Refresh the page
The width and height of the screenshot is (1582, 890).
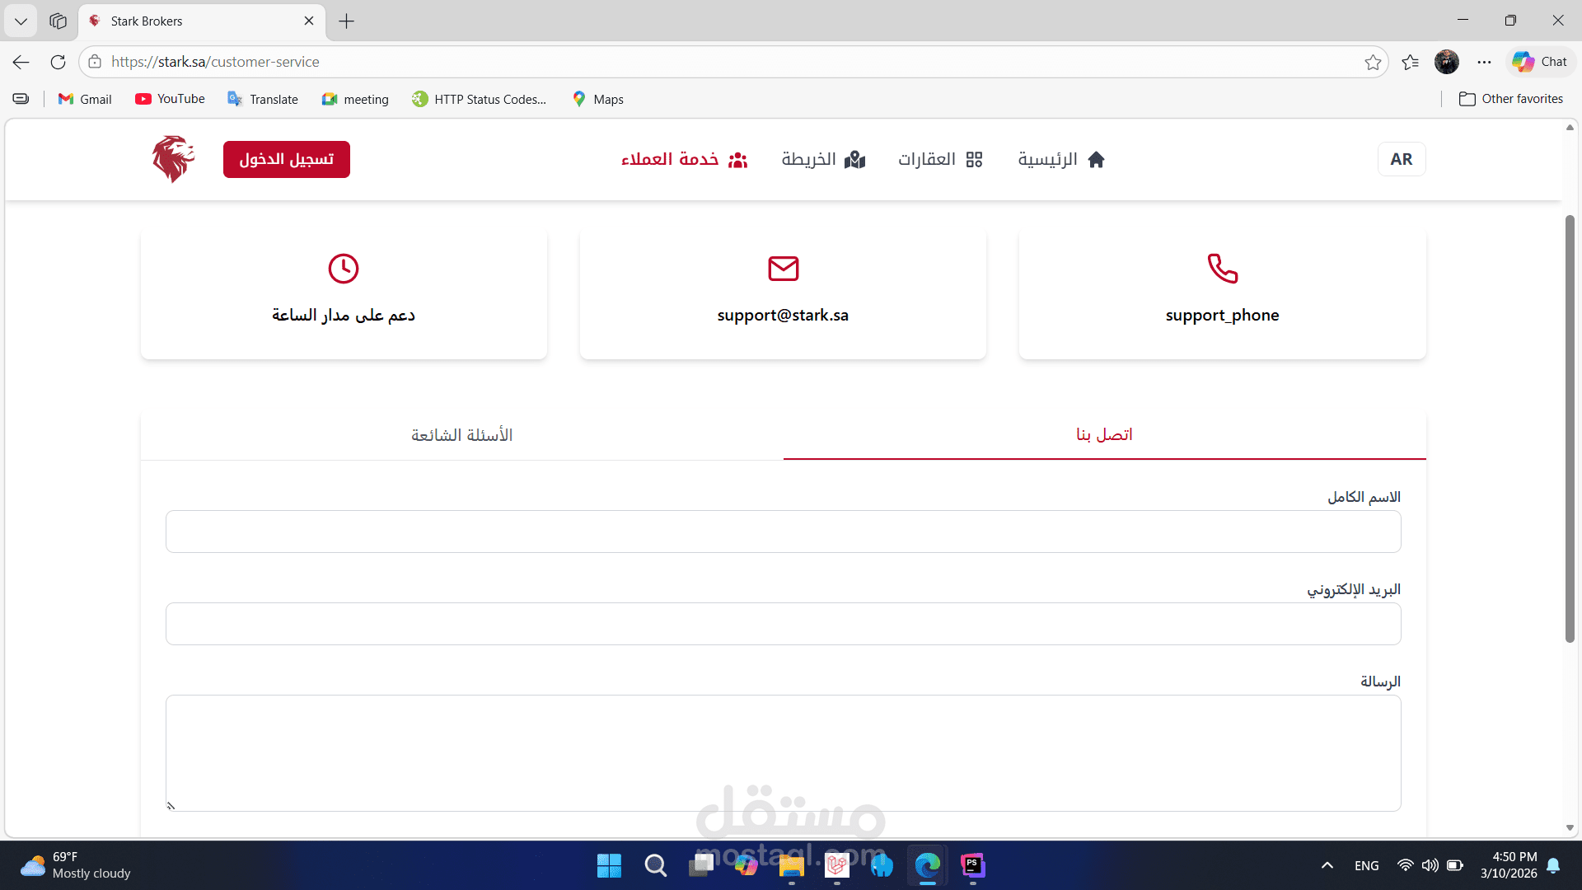coord(58,62)
